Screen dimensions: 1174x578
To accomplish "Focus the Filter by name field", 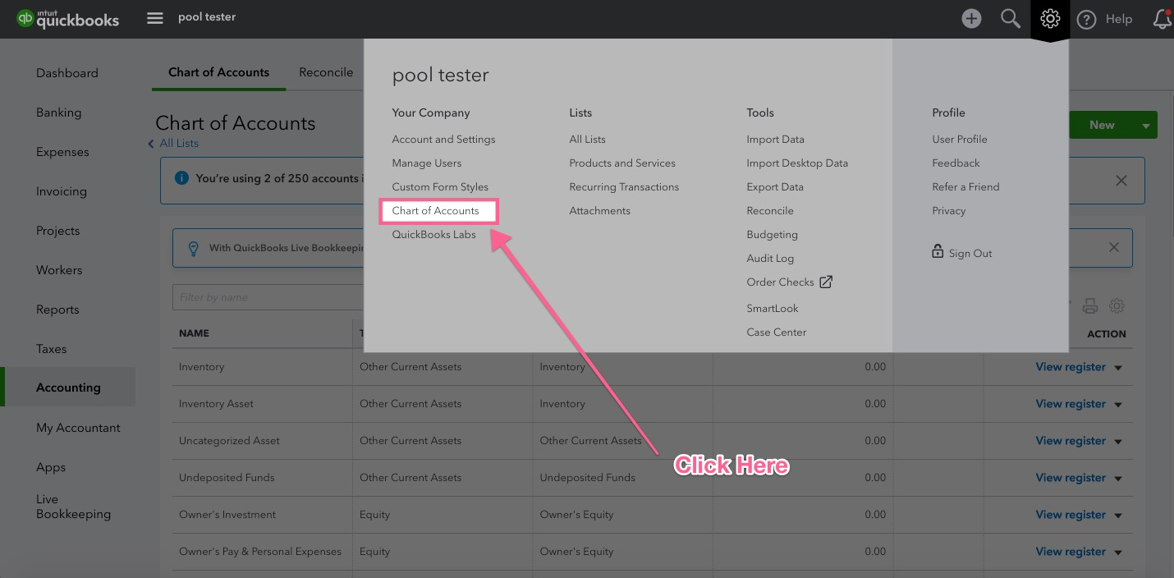I will pos(268,297).
